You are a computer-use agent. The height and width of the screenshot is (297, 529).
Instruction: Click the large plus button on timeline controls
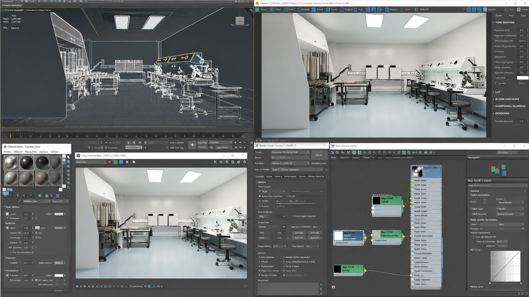pos(192,145)
